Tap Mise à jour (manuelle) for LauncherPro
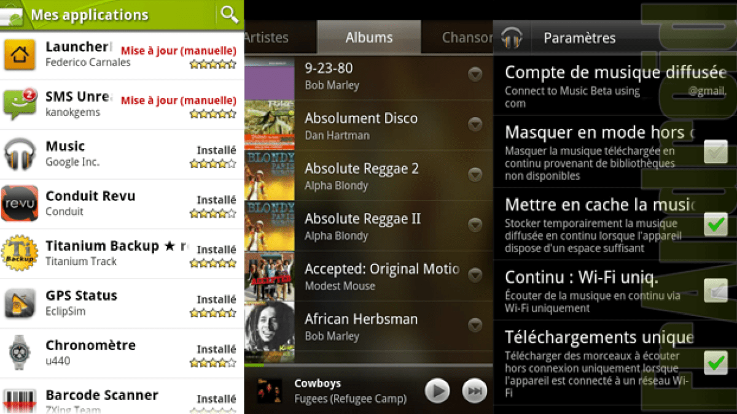Screen dimensions: 737x414 tap(179, 50)
